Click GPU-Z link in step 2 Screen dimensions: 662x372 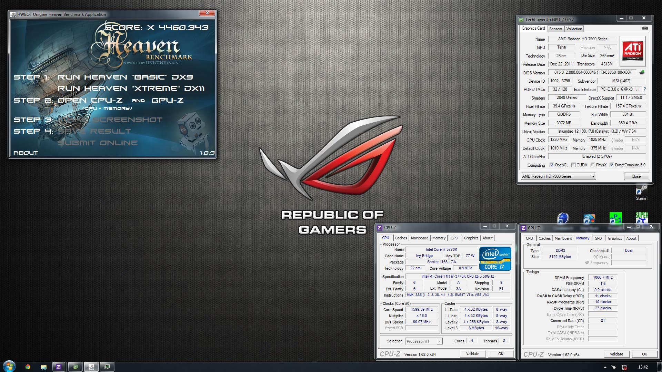pos(168,100)
